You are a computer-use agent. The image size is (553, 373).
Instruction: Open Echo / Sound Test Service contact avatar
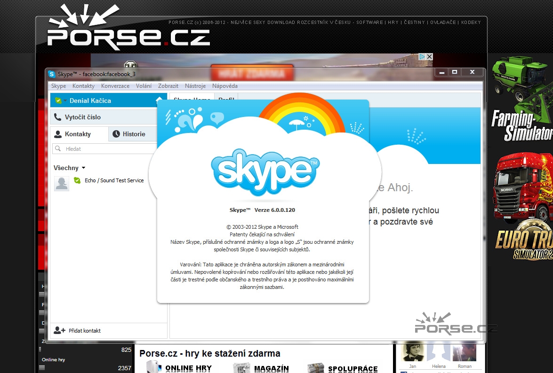coord(61,183)
